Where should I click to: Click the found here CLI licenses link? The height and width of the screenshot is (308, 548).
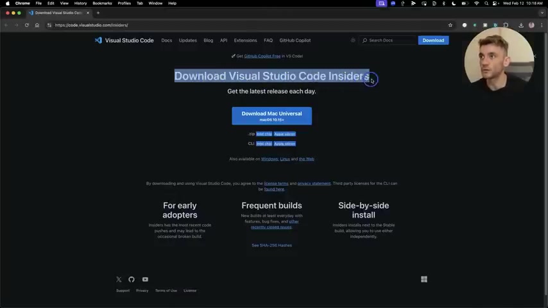274,189
